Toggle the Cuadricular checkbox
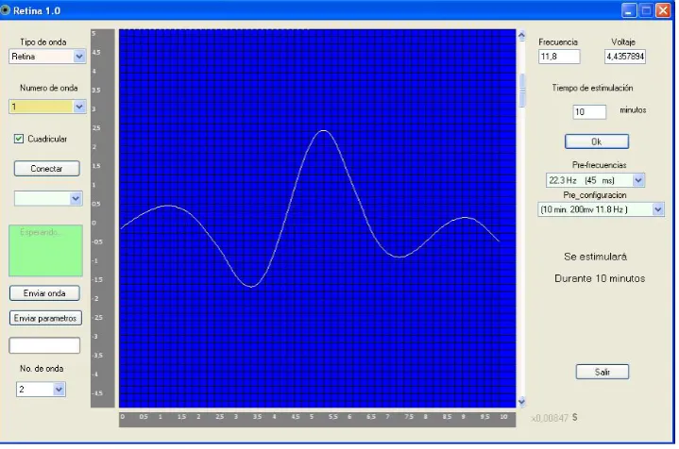Image resolution: width=679 pixels, height=449 pixels. click(x=19, y=139)
